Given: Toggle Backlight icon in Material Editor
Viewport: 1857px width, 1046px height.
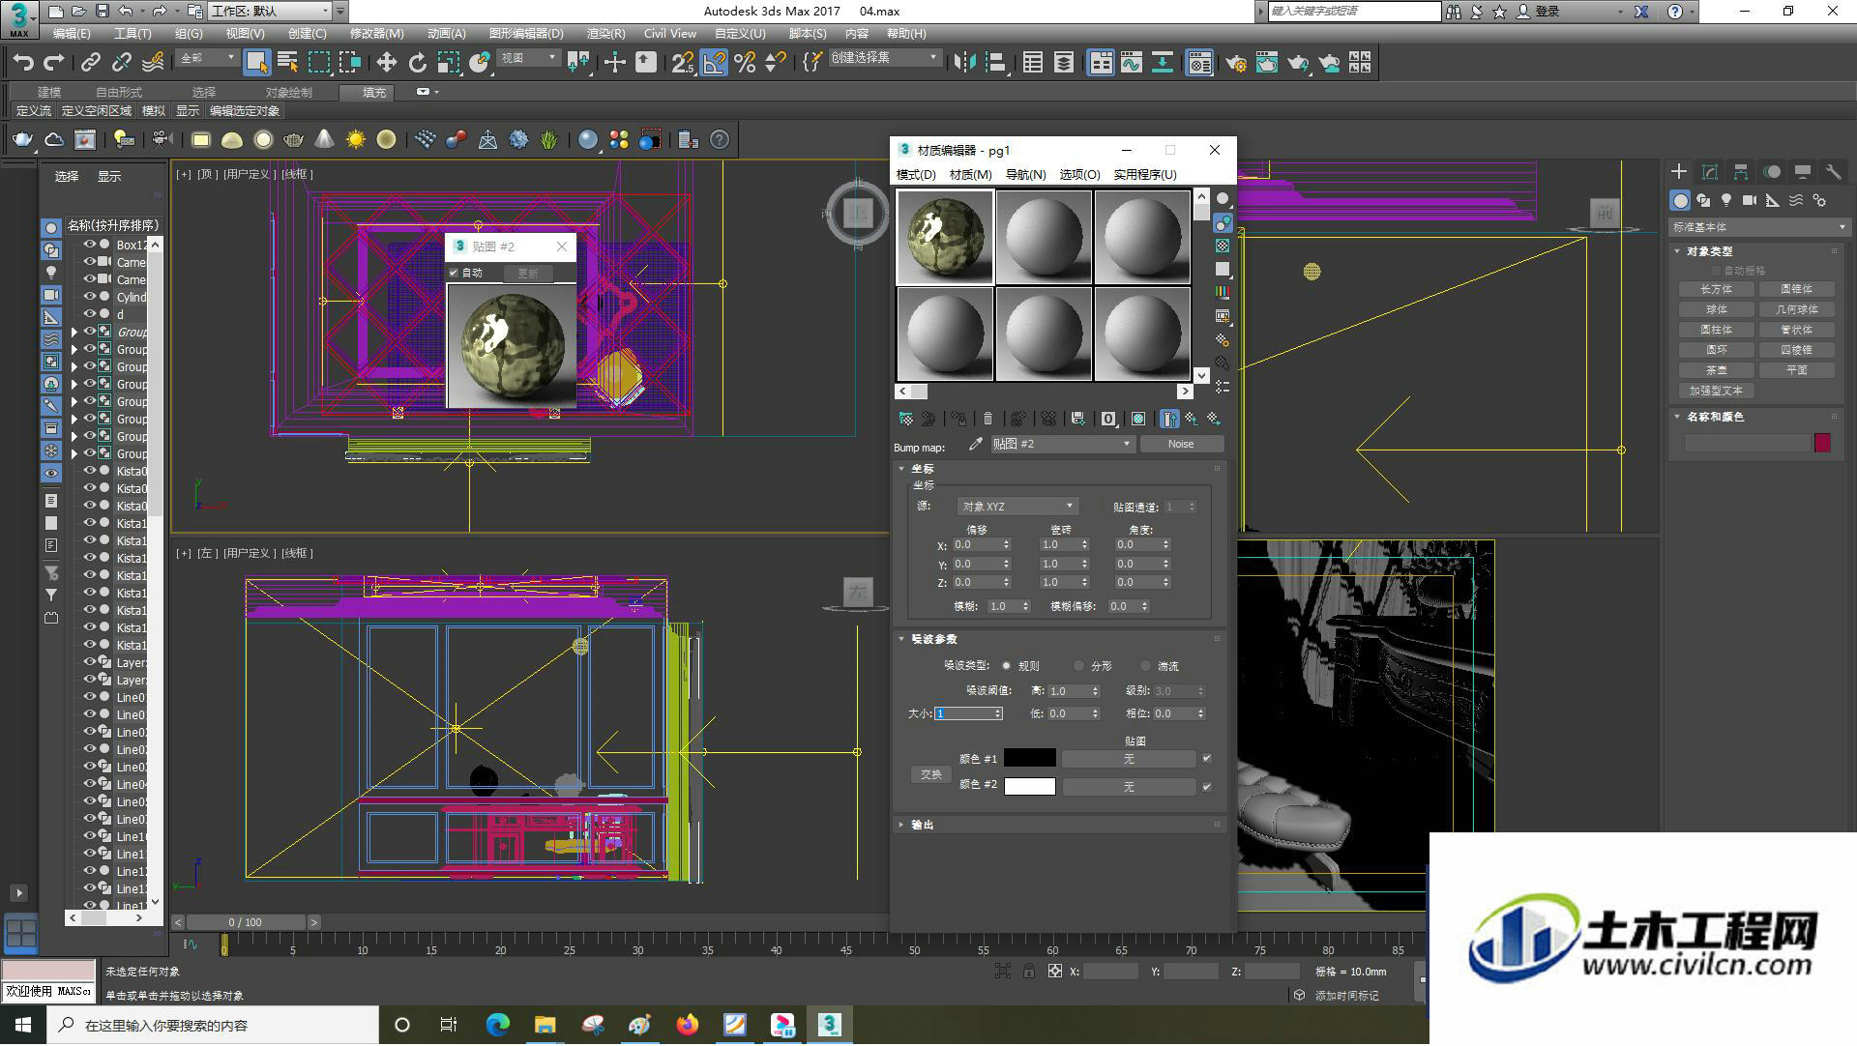Looking at the screenshot, I should [x=1223, y=223].
